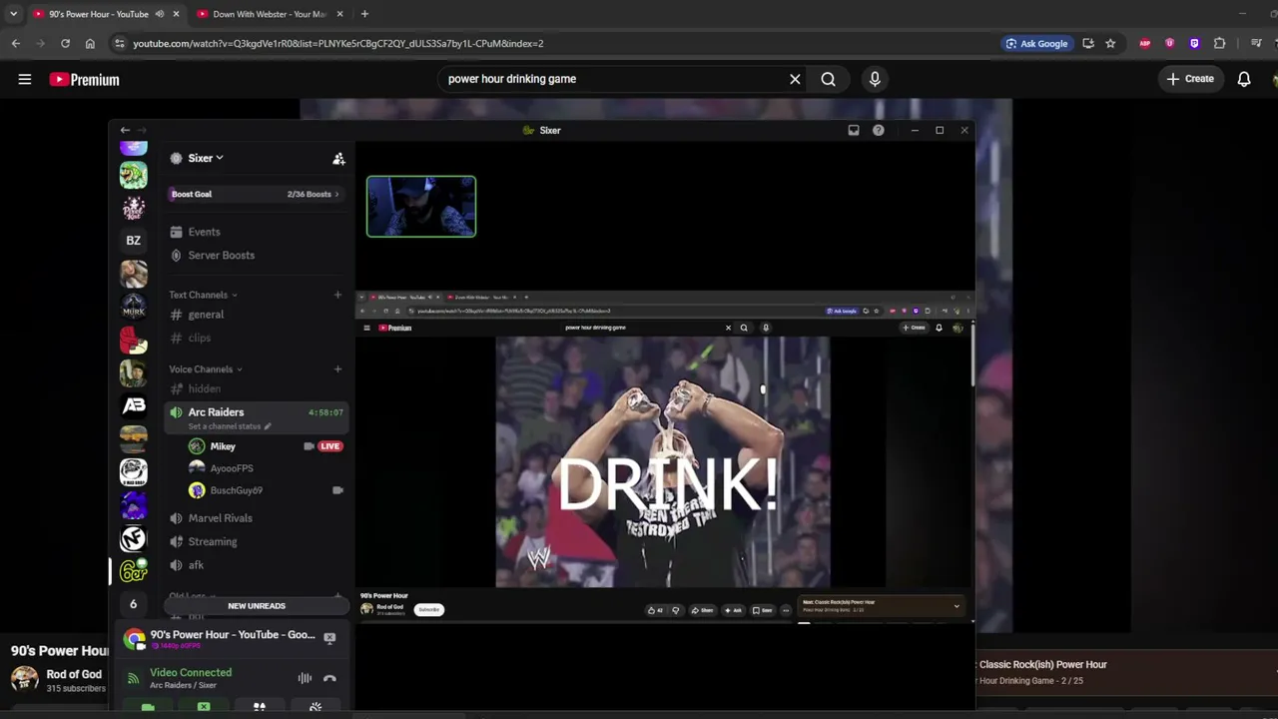Click the Video Connected status text

[191, 673]
